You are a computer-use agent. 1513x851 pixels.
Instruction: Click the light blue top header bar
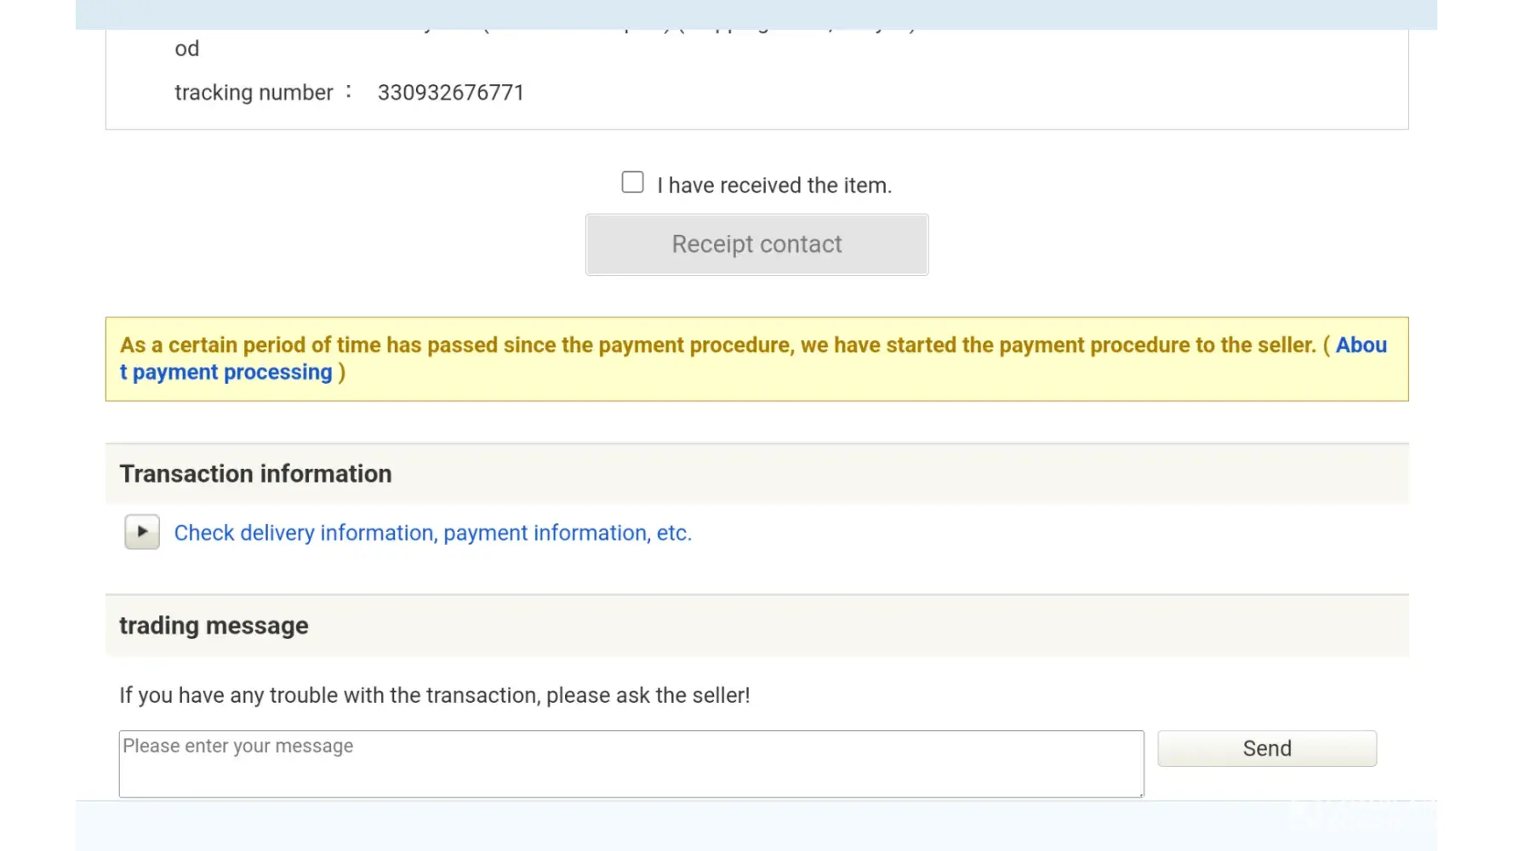tap(757, 14)
